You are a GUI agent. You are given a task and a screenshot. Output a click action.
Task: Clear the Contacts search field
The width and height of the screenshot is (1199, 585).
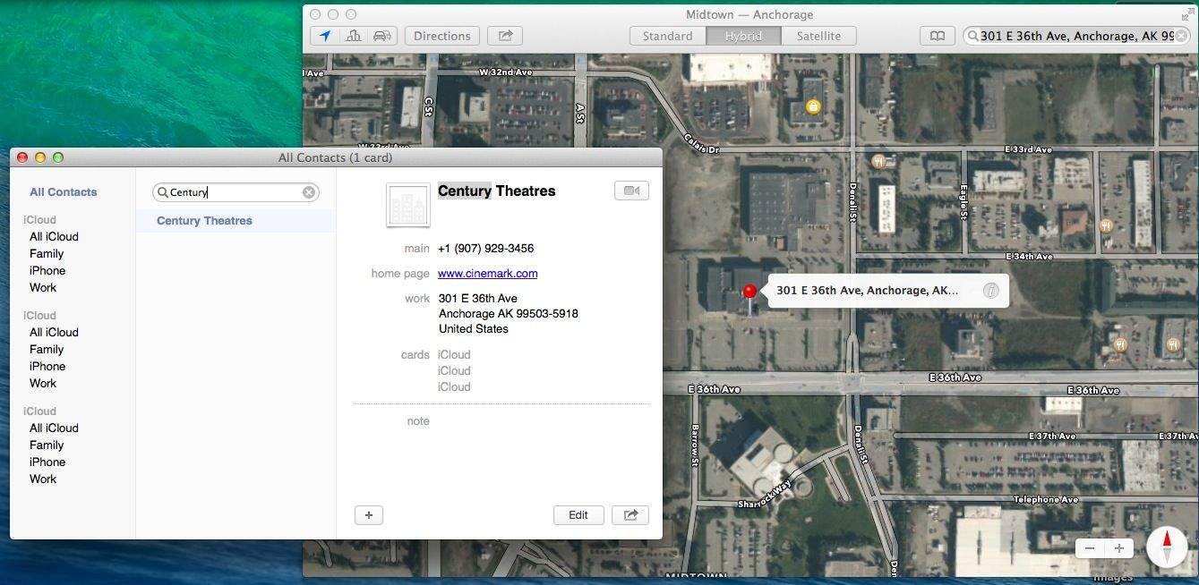point(309,192)
